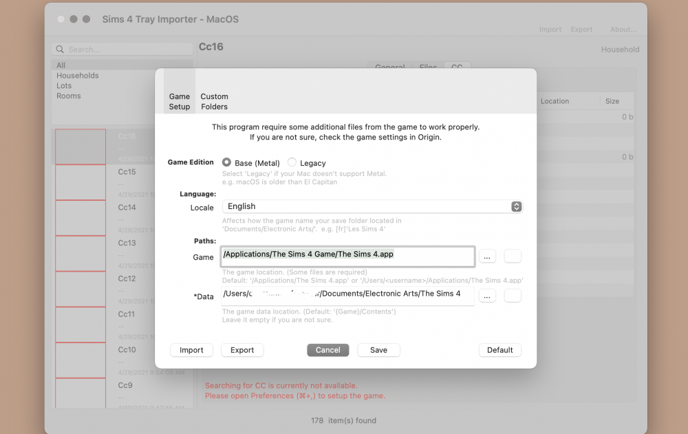Click the Data path input field
Screen dimensions: 688x434
pyautogui.click(x=347, y=296)
